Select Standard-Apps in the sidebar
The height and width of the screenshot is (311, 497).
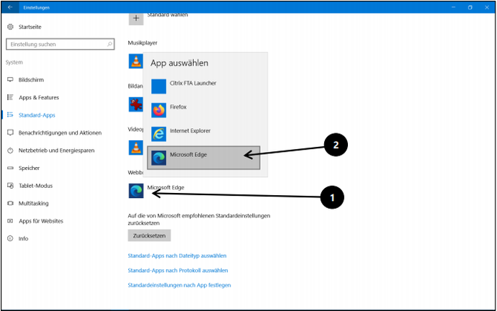37,115
